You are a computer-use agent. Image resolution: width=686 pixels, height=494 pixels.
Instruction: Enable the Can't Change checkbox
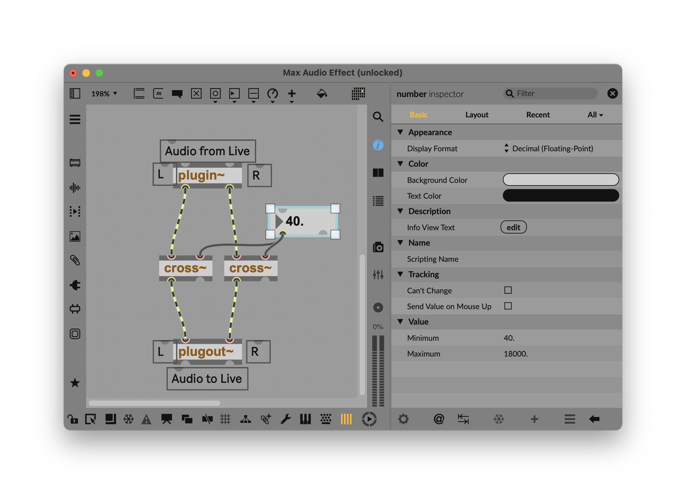(508, 290)
